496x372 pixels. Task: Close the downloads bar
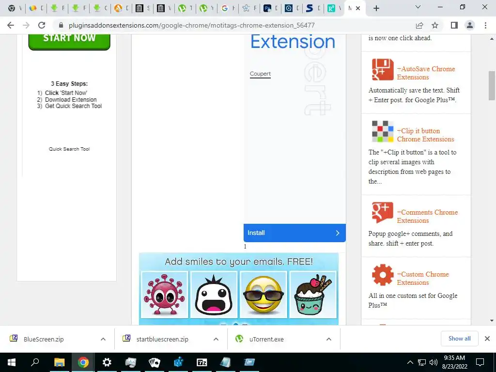487,339
